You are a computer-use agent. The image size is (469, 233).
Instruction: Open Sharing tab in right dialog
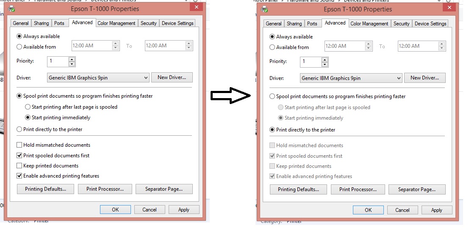coord(294,24)
